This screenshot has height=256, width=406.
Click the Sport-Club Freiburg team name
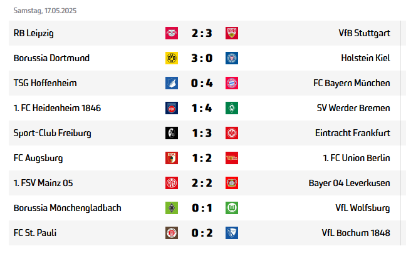point(53,133)
